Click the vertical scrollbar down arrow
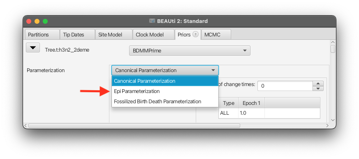Image resolution: width=359 pixels, height=159 pixels. (333, 120)
